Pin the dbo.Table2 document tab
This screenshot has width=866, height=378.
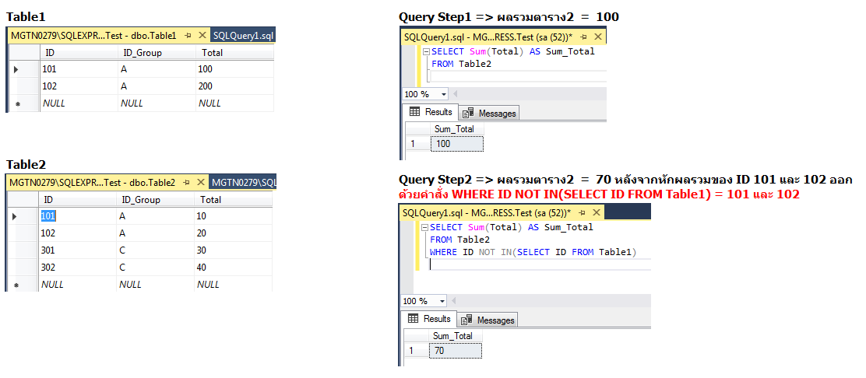tap(186, 183)
